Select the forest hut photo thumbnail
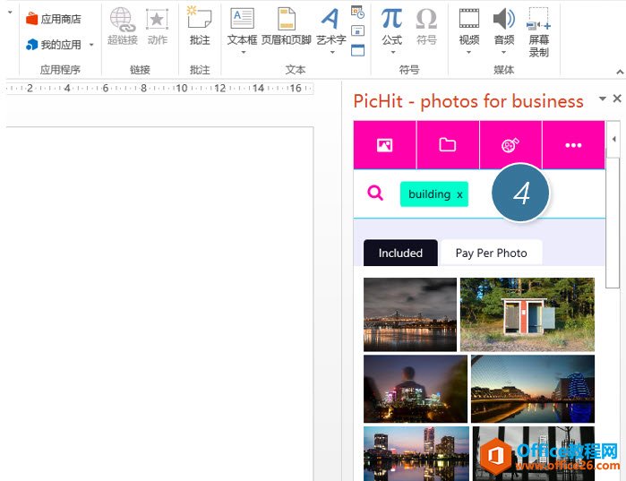 coord(527,314)
